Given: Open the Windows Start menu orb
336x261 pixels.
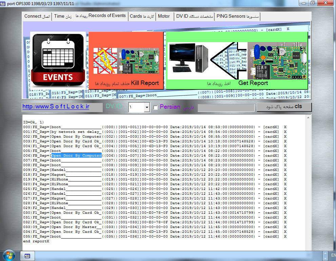Looking at the screenshot, I should (8, 255).
